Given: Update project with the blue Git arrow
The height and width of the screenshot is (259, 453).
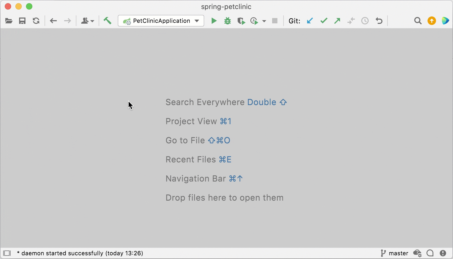Looking at the screenshot, I should click(x=310, y=21).
